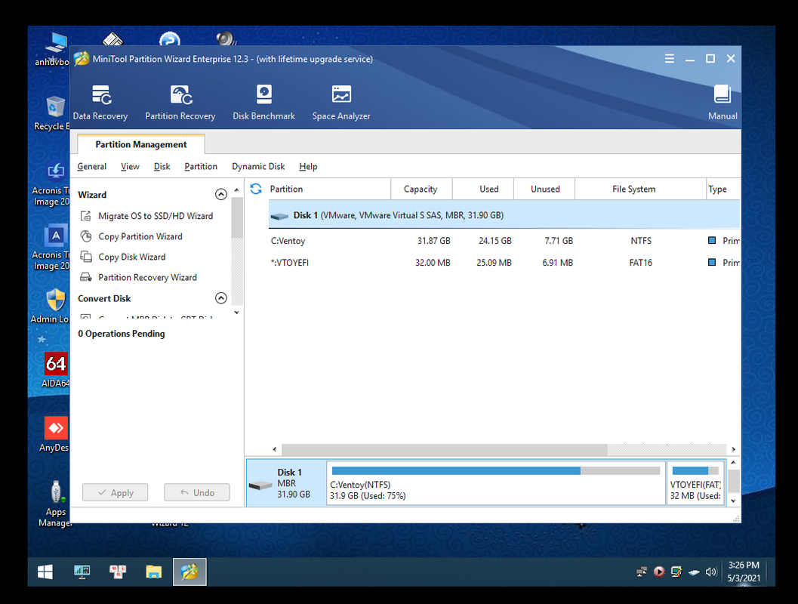Click the MiniTool taskbar button
This screenshot has width=798, height=604.
pyautogui.click(x=189, y=572)
